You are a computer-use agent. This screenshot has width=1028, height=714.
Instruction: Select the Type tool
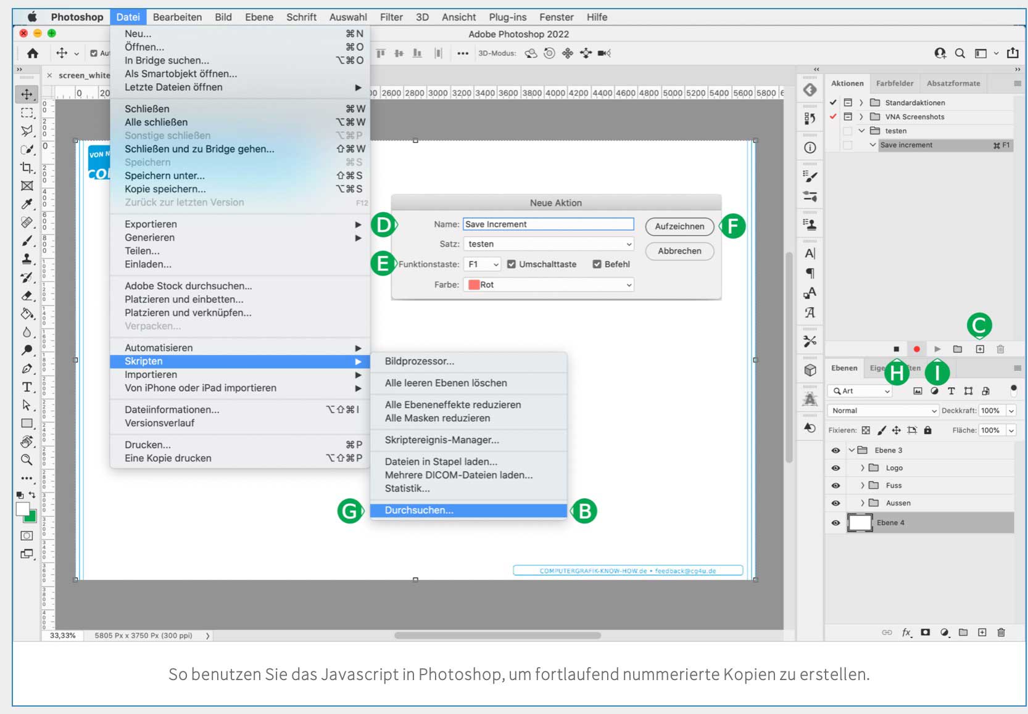pyautogui.click(x=27, y=387)
